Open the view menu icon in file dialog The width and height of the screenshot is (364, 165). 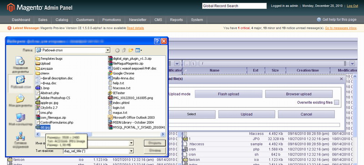coord(139,50)
